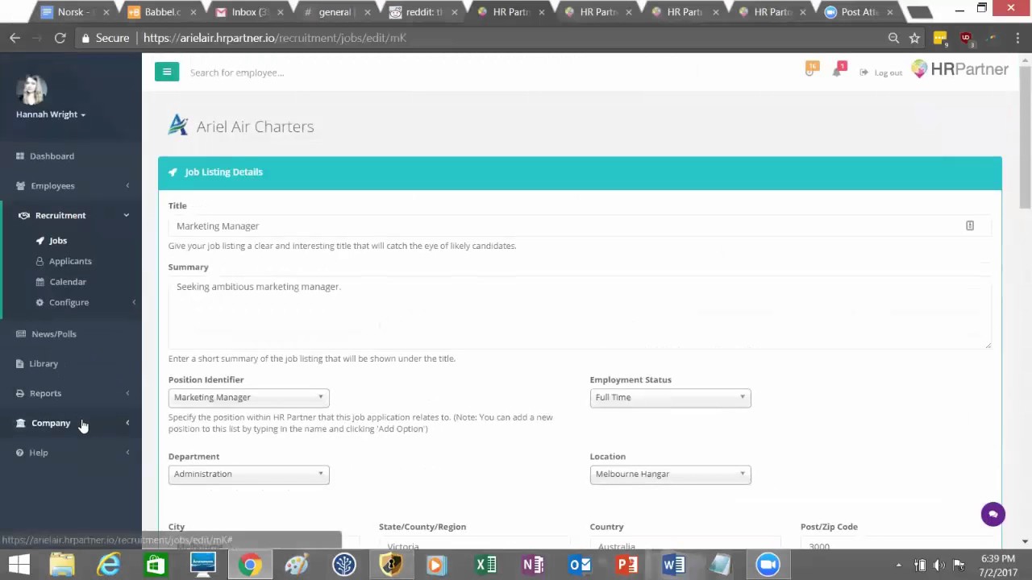Go back in Chrome
This screenshot has height=580, width=1032.
[x=15, y=38]
